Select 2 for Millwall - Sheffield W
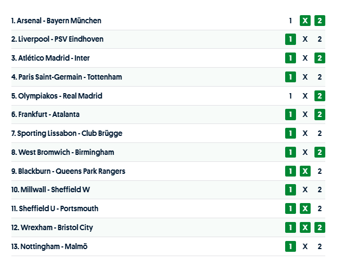Image resolution: width=341 pixels, height=261 pixels. [320, 190]
